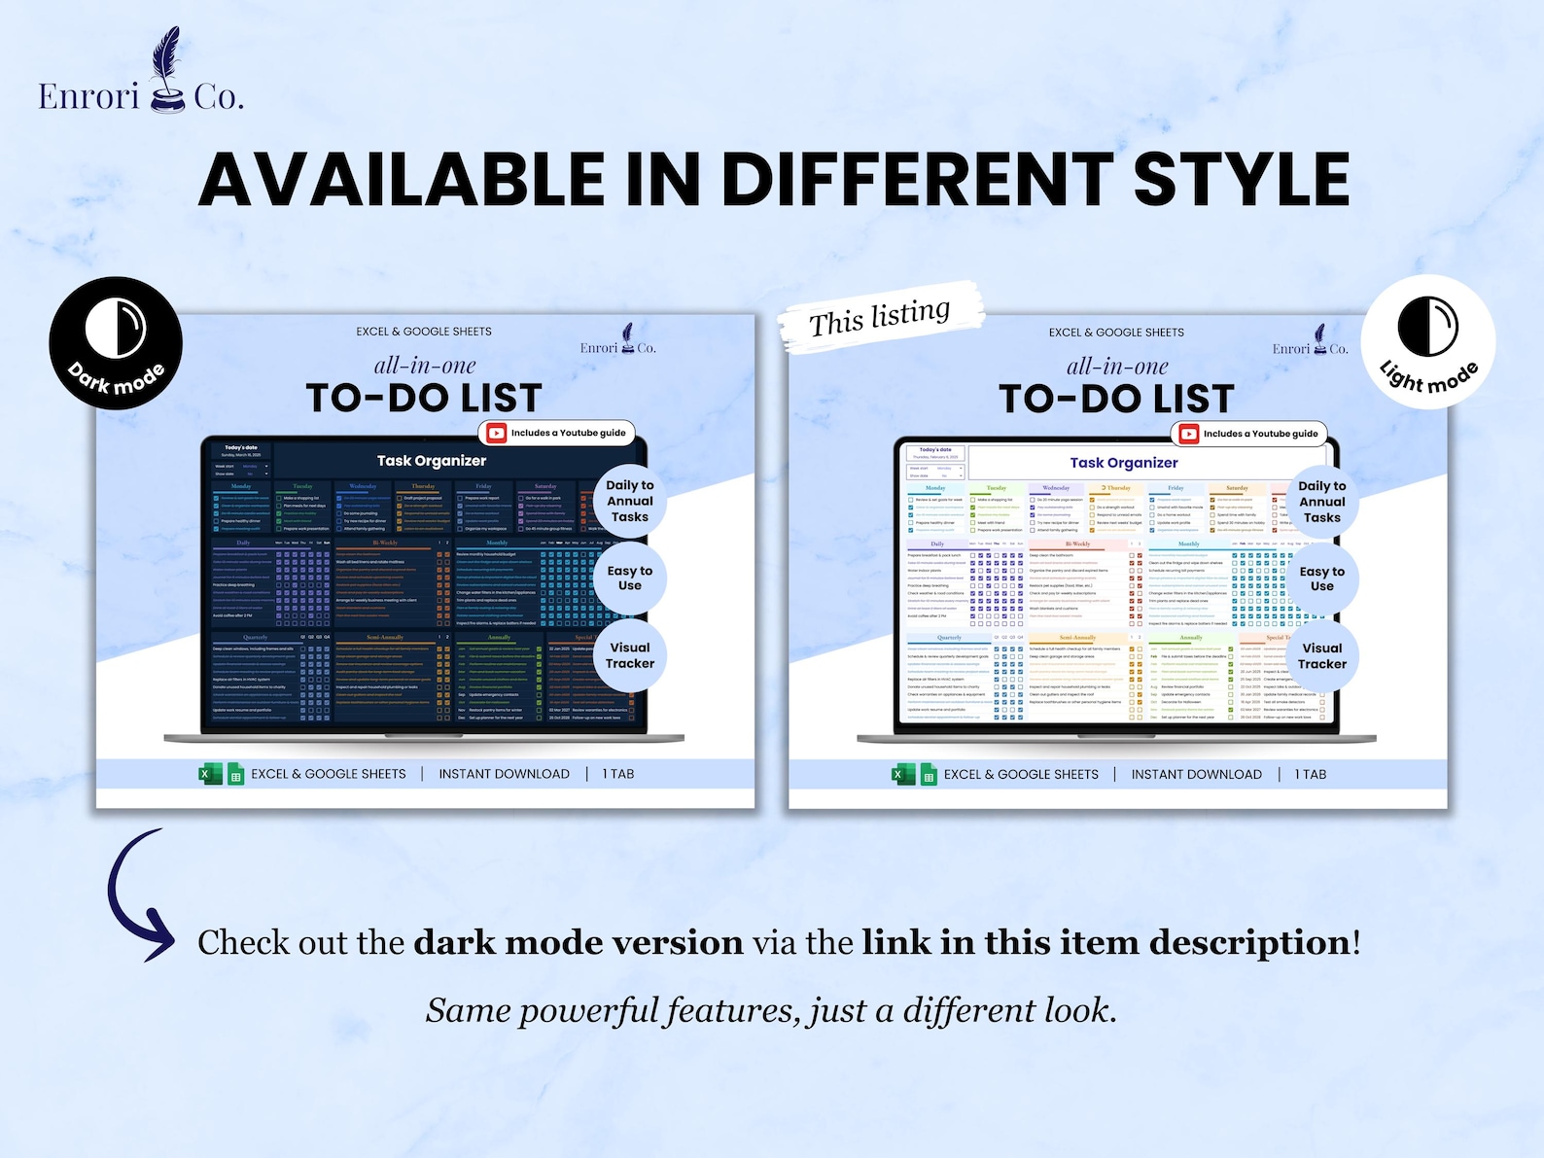Open the light mode Task Organizer laptop preview

1116,588
